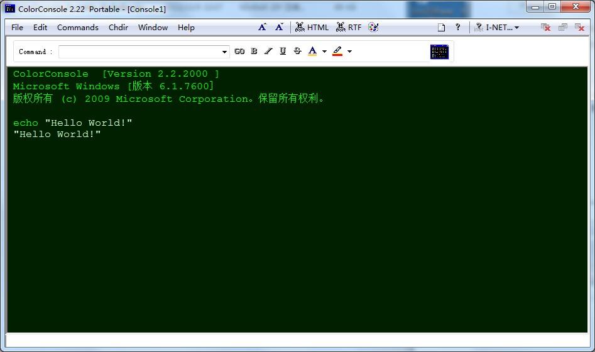The image size is (595, 352).
Task: Open the Chdir menu
Action: coord(118,27)
